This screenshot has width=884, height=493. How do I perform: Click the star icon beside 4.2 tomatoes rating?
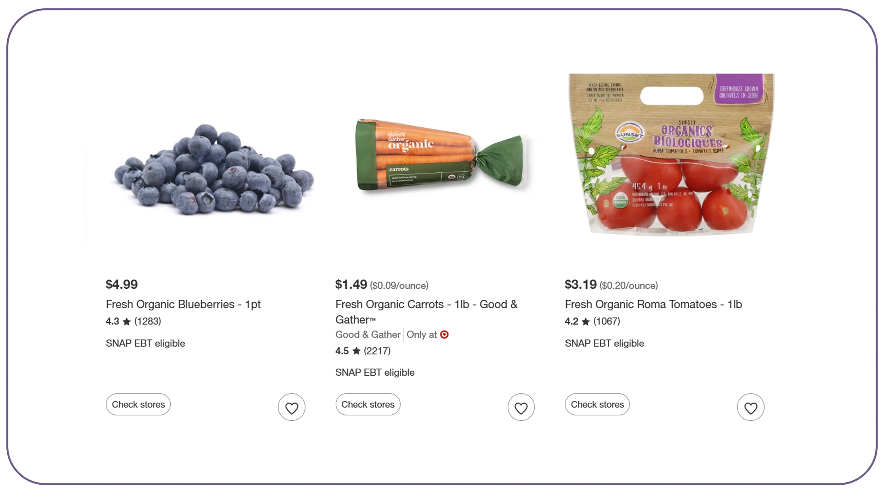point(586,321)
